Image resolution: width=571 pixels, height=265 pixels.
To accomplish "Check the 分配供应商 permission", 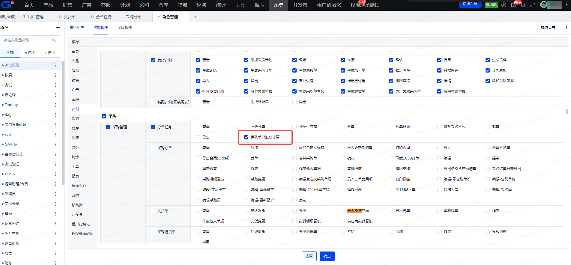I will [294, 127].
